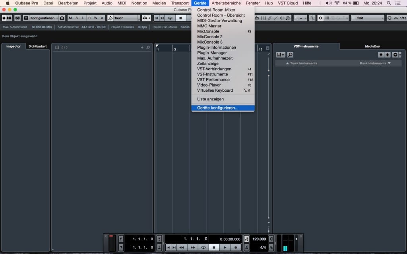Click the down arrow in VST-Instrumente panel
The width and height of the screenshot is (407, 254).
(x=387, y=55)
